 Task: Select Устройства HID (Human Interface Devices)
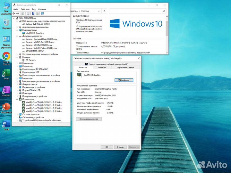point(41,120)
